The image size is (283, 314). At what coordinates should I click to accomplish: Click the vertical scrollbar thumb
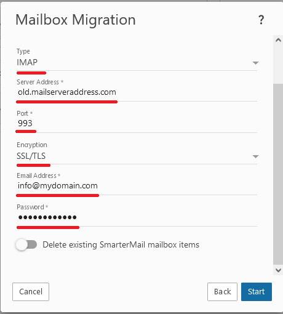pos(278,174)
